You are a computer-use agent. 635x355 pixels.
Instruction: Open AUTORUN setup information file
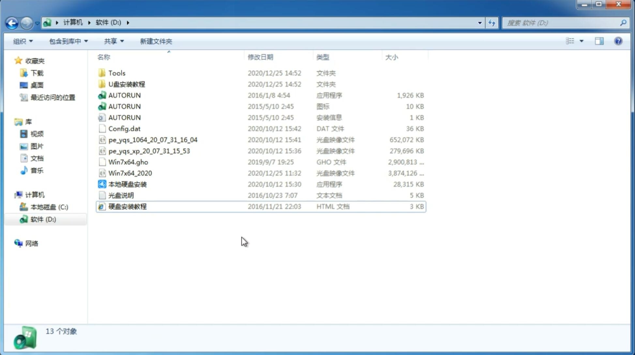coord(125,117)
